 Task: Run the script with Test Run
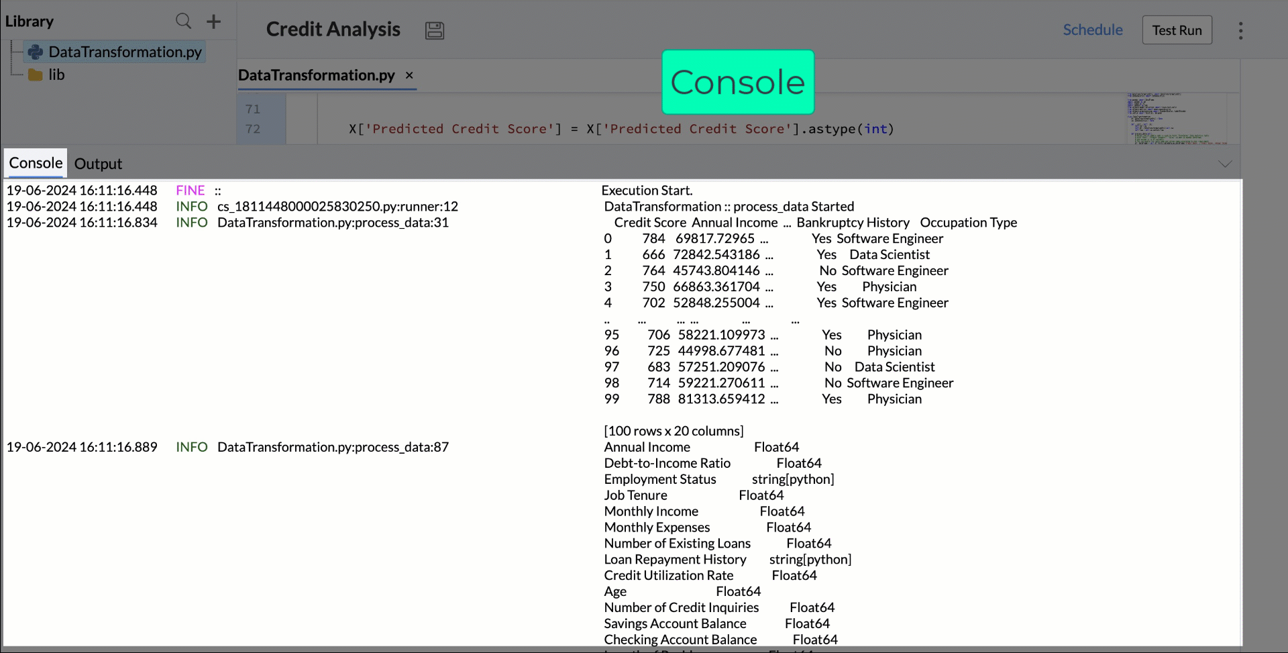pyautogui.click(x=1177, y=30)
